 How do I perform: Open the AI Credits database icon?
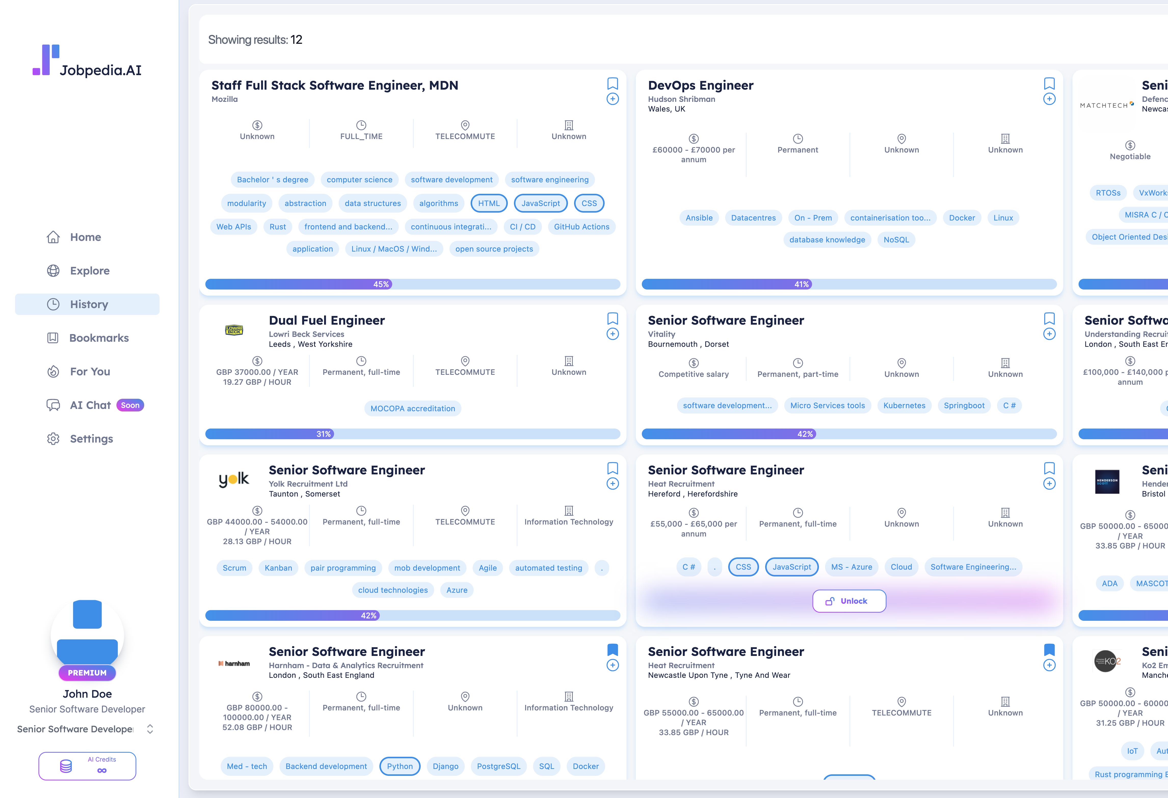point(66,766)
